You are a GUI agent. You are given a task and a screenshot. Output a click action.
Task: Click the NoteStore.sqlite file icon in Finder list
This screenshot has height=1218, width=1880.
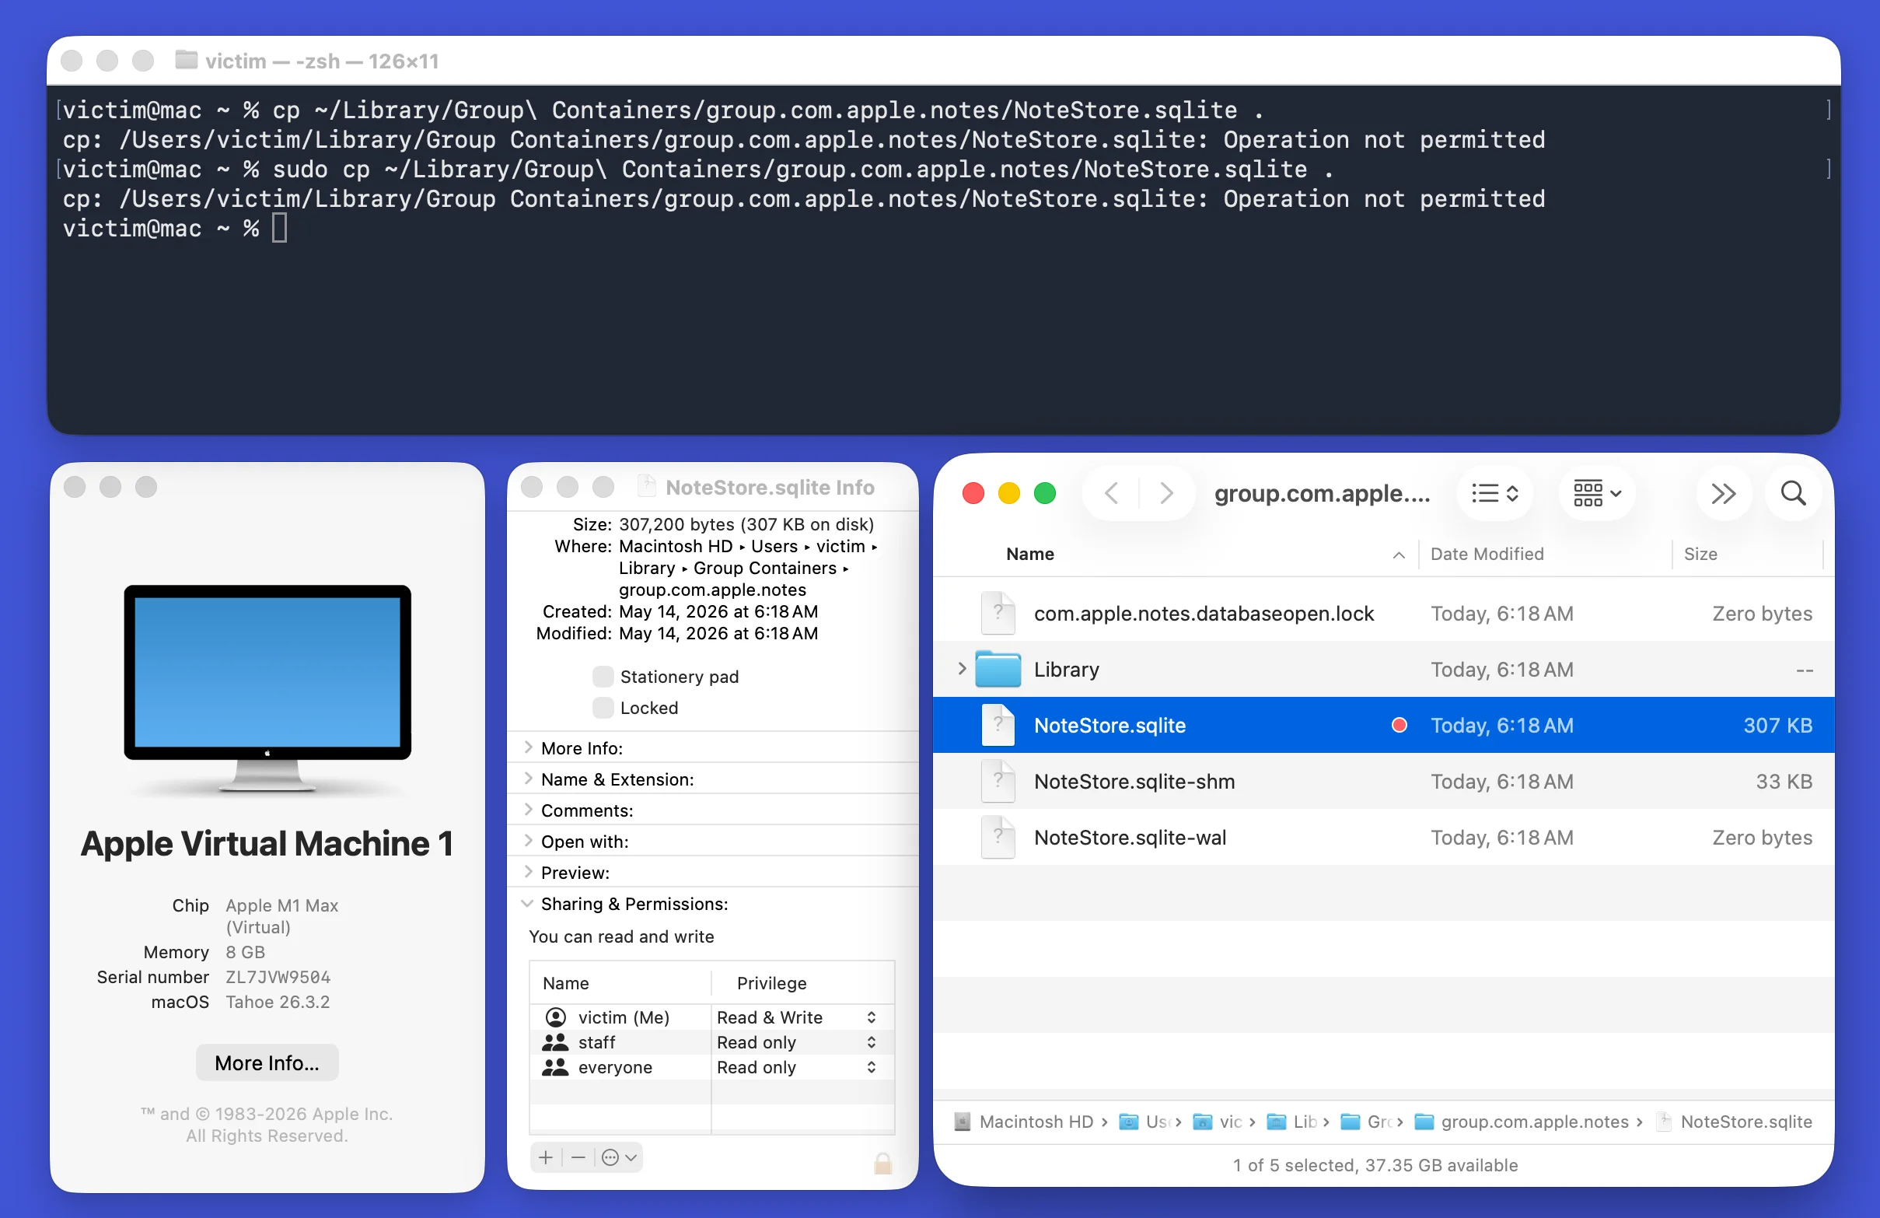(x=998, y=725)
